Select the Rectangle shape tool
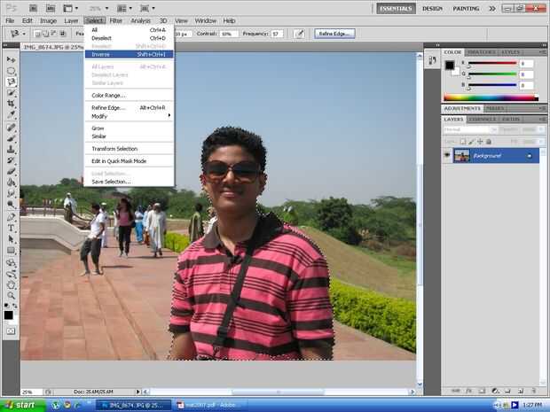The width and height of the screenshot is (550, 412). (11, 250)
